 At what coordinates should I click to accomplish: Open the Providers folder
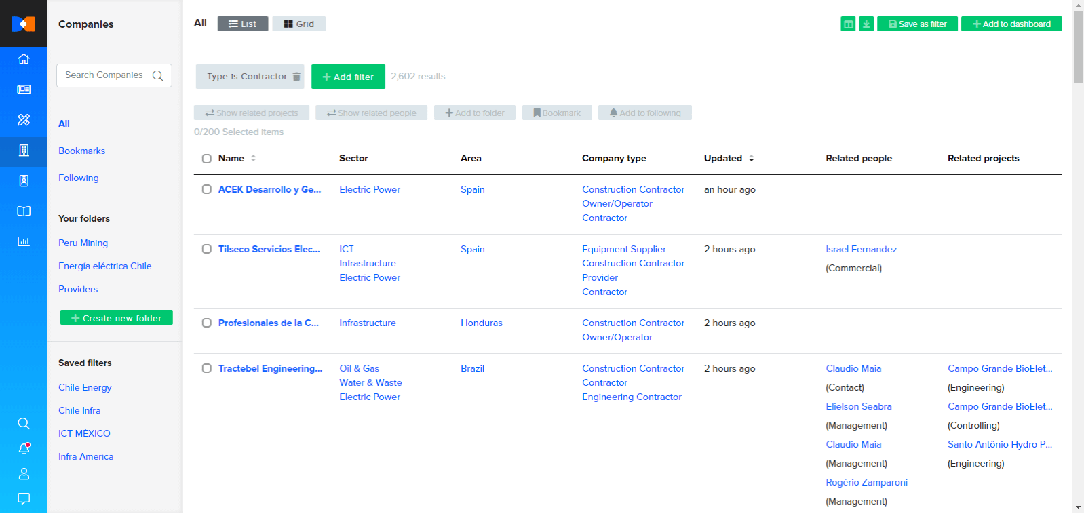point(78,289)
